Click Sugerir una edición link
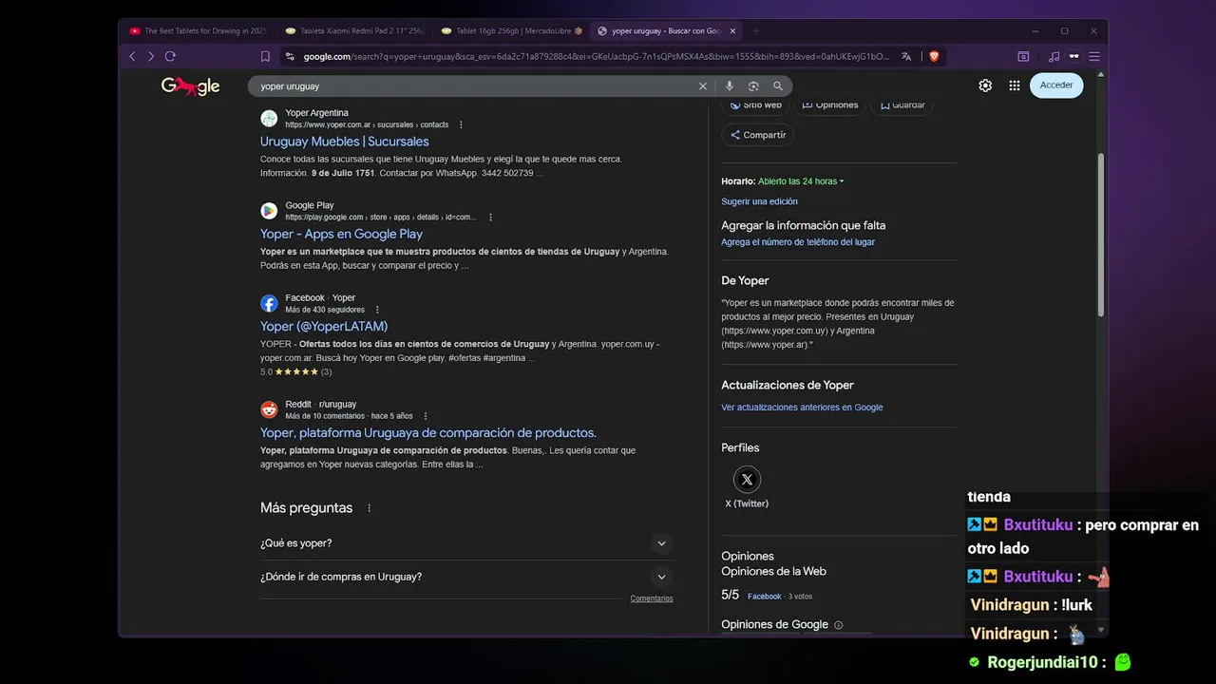 [x=759, y=201]
